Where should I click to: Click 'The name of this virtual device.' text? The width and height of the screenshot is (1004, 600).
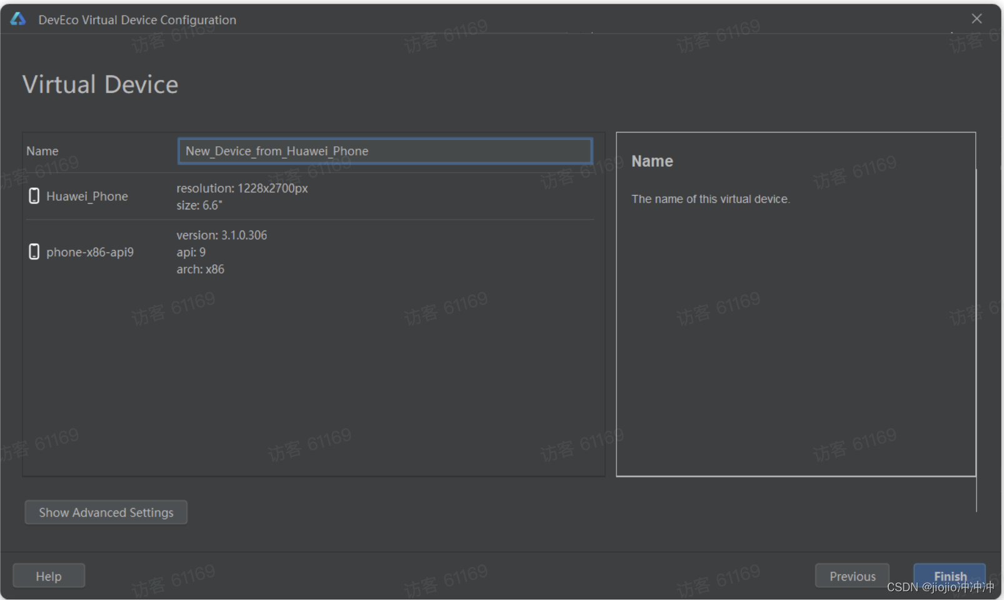[x=711, y=199]
